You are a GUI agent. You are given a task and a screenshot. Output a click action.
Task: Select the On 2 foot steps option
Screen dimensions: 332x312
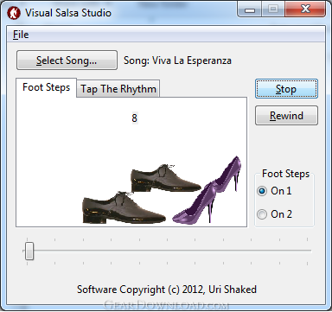(x=274, y=214)
